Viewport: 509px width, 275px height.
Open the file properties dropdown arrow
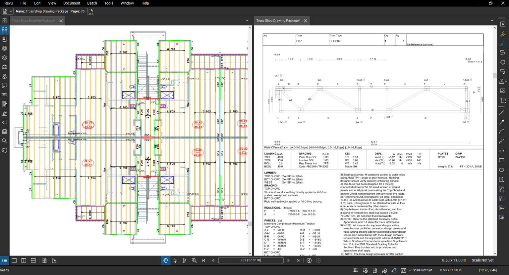(11, 11)
